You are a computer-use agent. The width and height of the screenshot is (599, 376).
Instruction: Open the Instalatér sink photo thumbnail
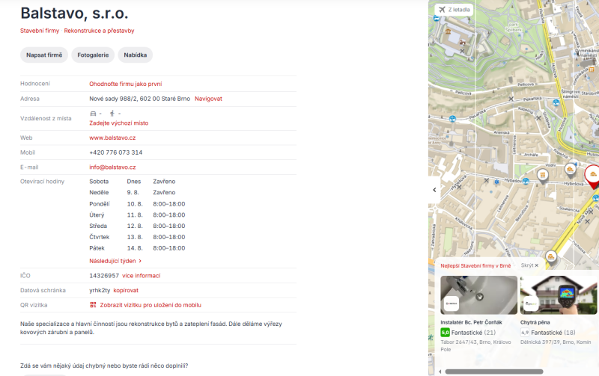point(479,295)
